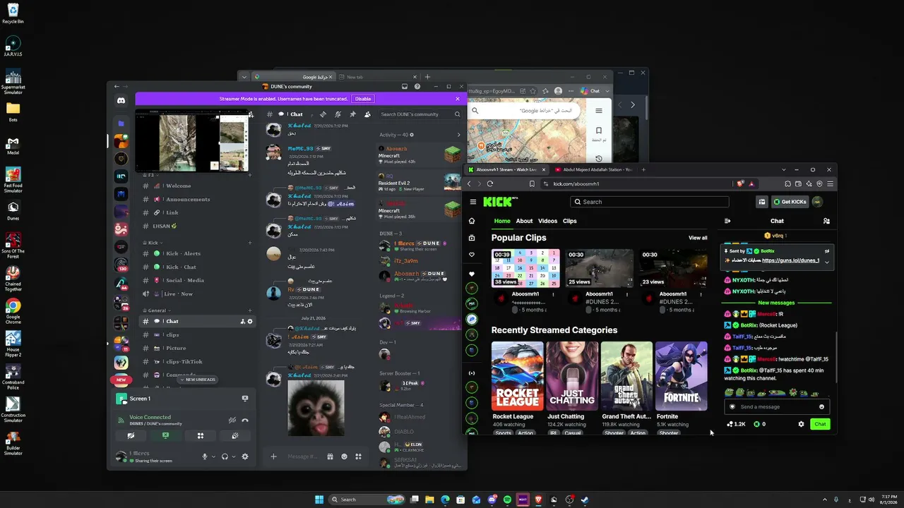Viewport: 904px width, 508px height.
Task: Expand the pinned BotRix message
Action: pos(826,262)
